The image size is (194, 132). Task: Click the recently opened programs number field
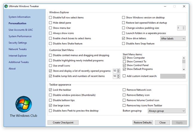[115, 71]
